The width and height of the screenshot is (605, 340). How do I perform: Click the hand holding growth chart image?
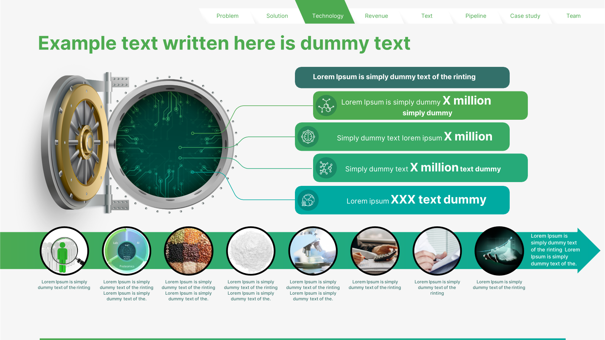point(499,251)
